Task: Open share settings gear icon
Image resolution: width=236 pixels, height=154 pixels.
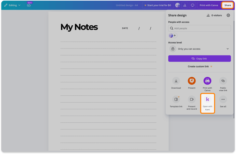Action: tap(228, 15)
